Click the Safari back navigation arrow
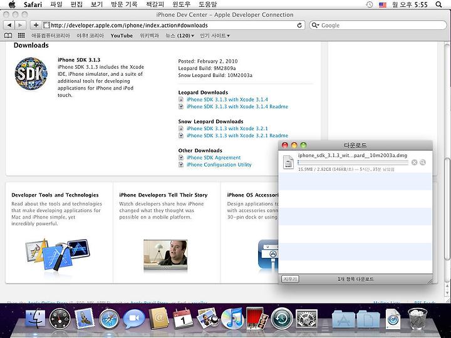The height and width of the screenshot is (338, 451). click(x=9, y=25)
